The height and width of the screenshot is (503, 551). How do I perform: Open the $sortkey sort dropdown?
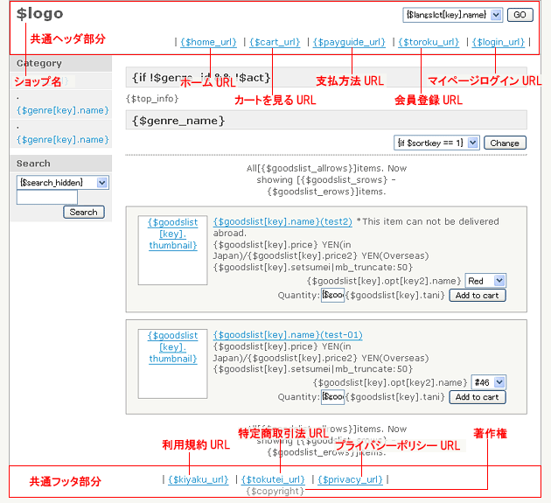pos(436,143)
